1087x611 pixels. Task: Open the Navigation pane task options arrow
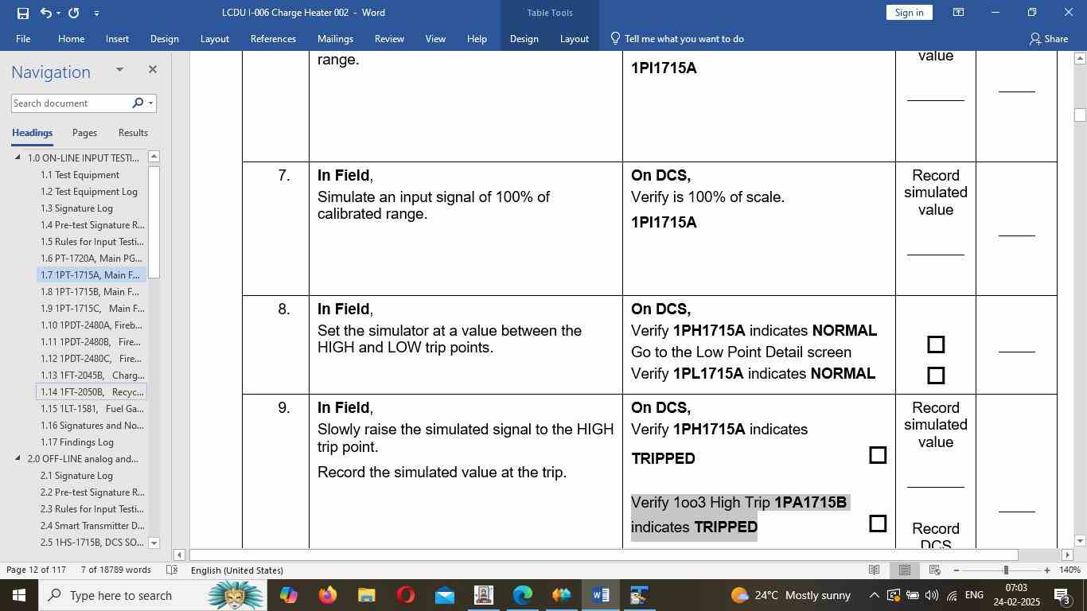click(x=119, y=70)
